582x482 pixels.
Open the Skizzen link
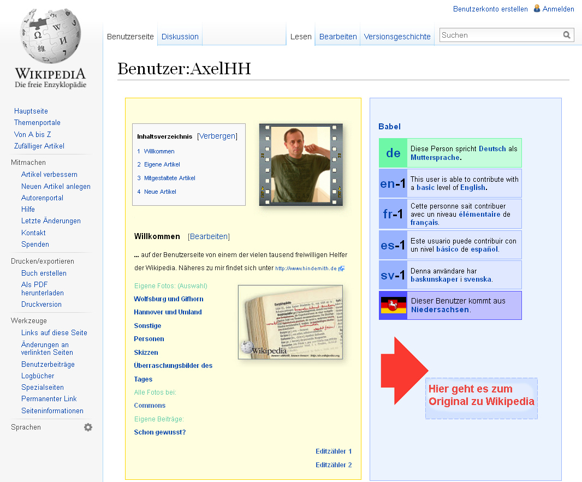(146, 353)
